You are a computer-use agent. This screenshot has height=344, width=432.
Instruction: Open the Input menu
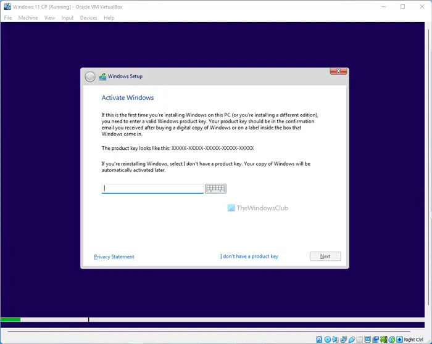click(x=67, y=18)
